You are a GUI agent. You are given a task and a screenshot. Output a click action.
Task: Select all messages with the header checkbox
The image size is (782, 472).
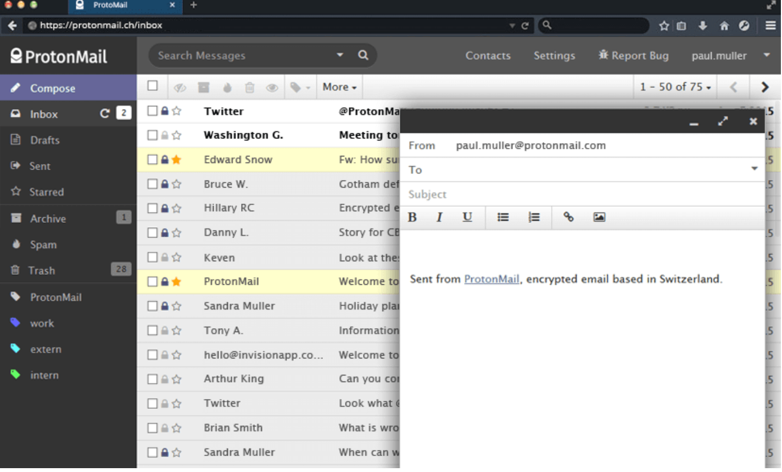pos(152,86)
